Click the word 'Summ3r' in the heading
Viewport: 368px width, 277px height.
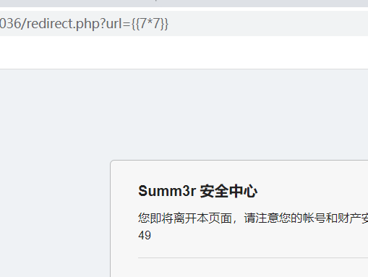167,191
